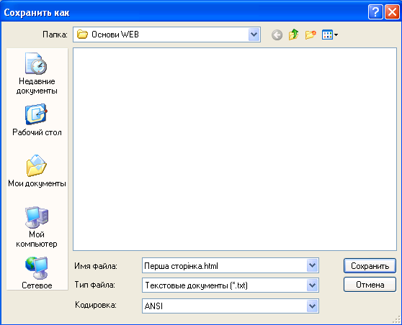
Task: Click the 'Имя файла:' label
Action: 96,266
